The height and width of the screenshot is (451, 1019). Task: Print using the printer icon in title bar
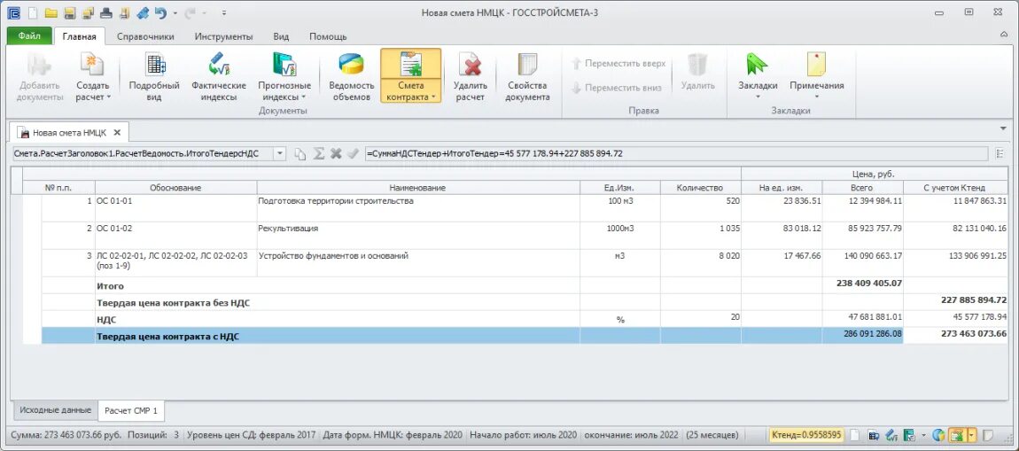106,12
